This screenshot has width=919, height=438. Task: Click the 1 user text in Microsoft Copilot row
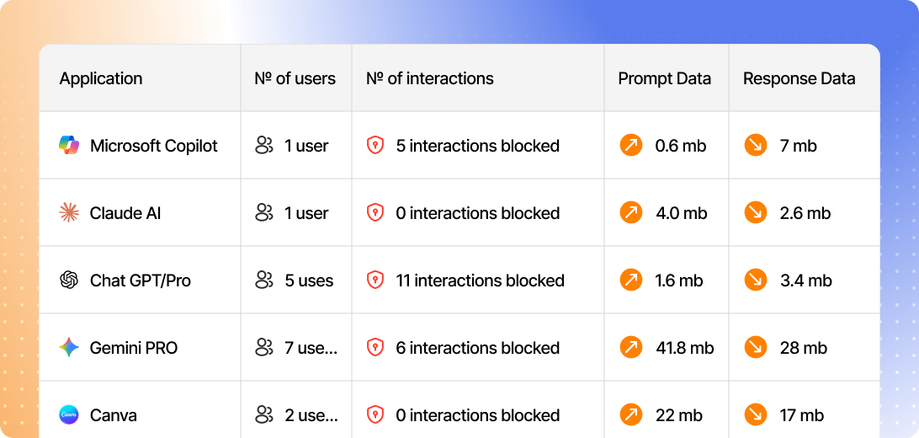click(x=306, y=146)
